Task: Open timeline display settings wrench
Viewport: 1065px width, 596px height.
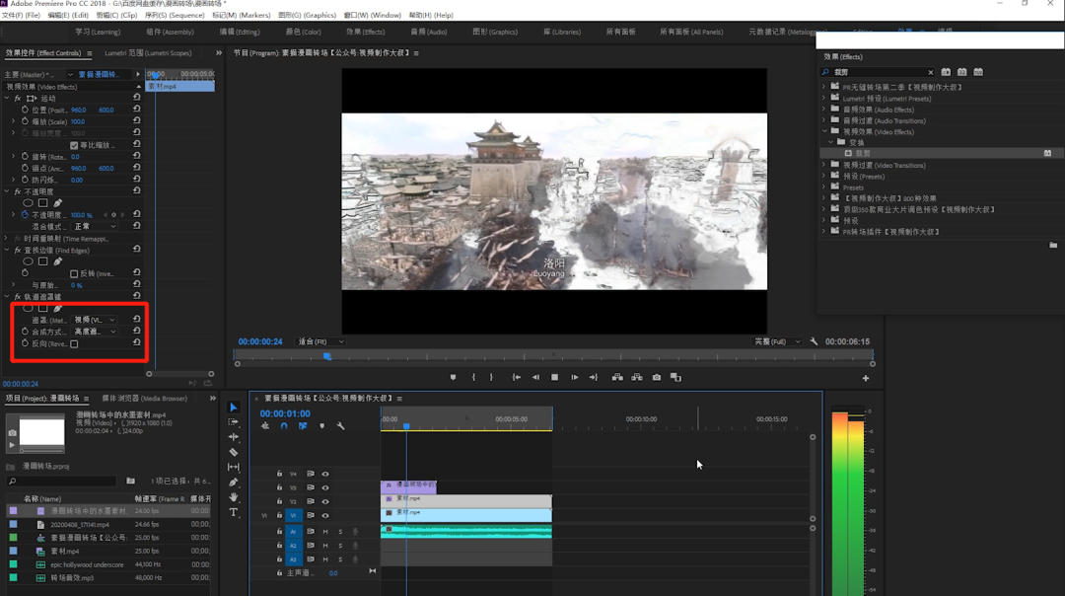Action: point(341,426)
